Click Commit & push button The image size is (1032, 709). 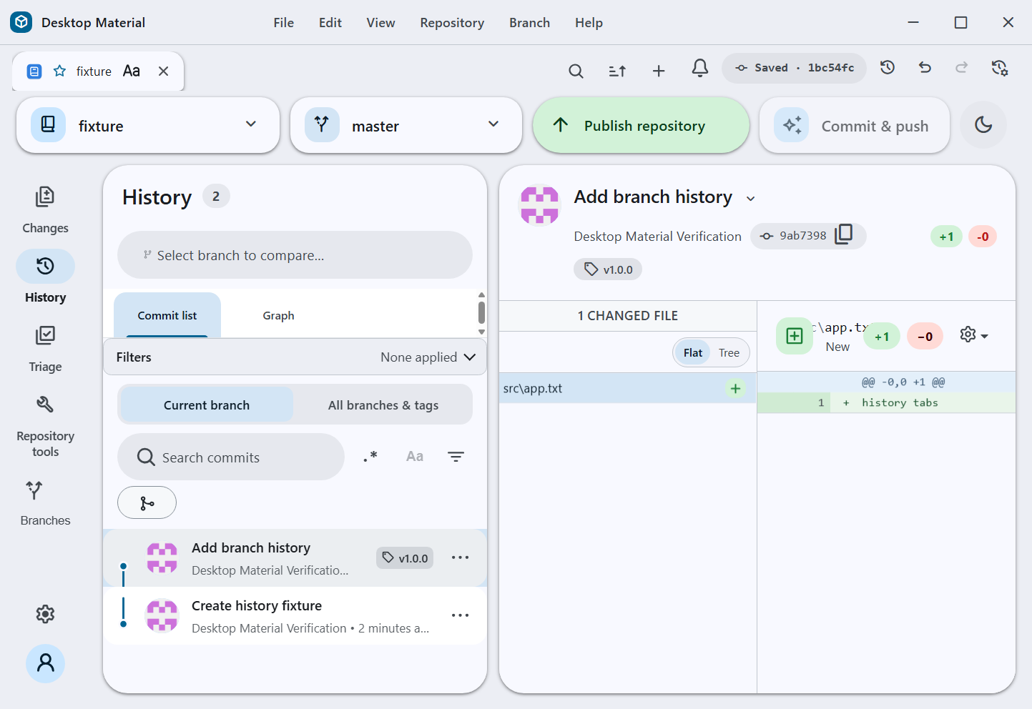[x=855, y=125]
